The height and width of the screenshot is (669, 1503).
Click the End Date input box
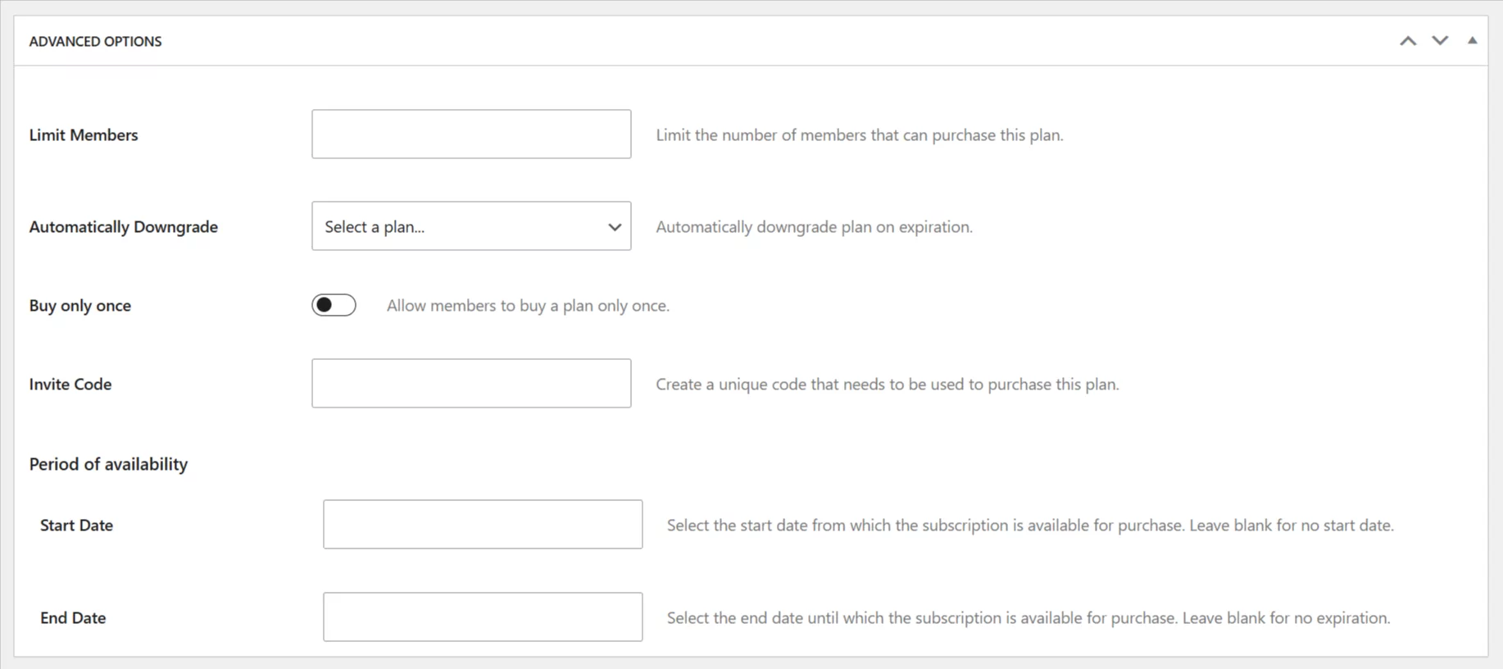click(483, 617)
